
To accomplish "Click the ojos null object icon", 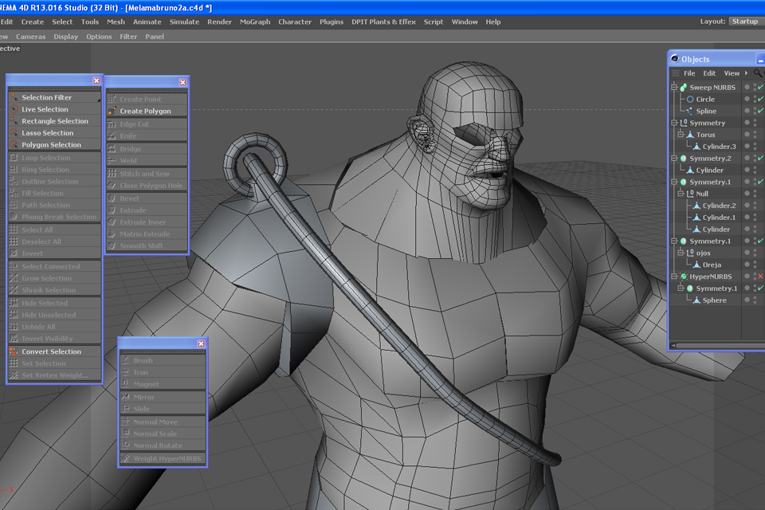I will click(690, 253).
